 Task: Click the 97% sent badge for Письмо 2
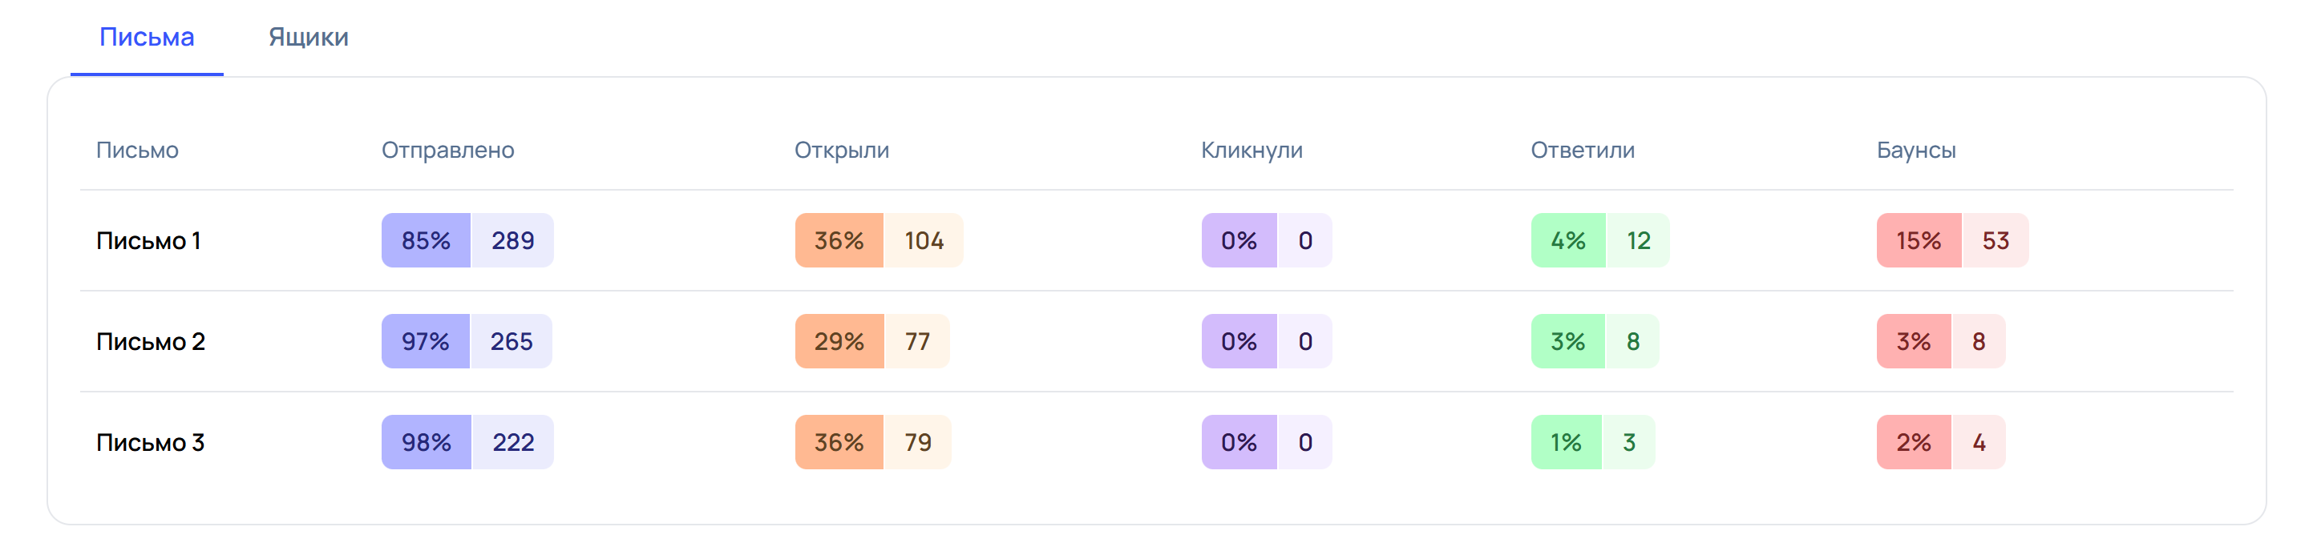(x=426, y=341)
